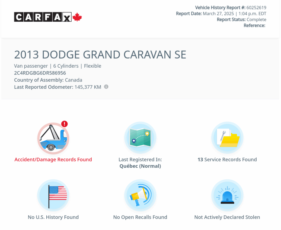Click the Report Date March 27, 2025 text

[221, 14]
